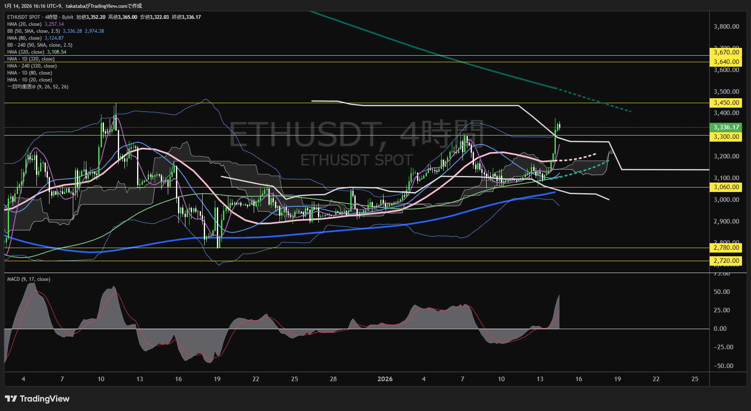This screenshot has width=751, height=411.
Task: Click the yellow 3,670.00 price label
Action: (x=726, y=52)
